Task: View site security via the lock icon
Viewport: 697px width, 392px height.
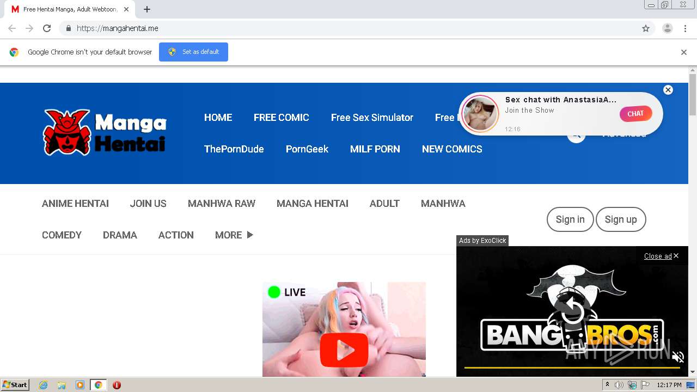Action: [x=68, y=28]
